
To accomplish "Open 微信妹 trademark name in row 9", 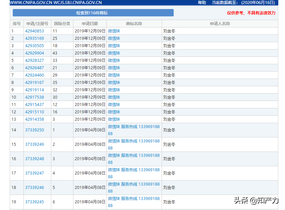I will pyautogui.click(x=114, y=90).
